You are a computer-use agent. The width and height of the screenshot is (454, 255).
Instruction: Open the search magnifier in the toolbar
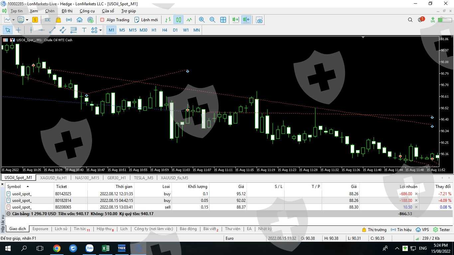tap(410, 20)
